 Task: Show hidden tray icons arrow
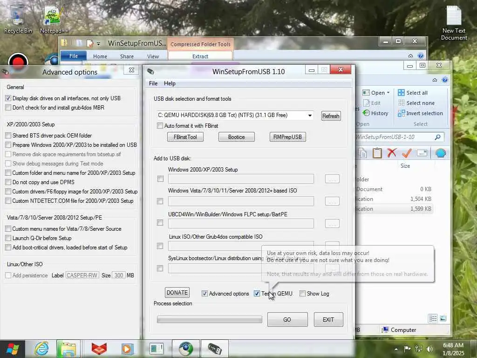[396, 349]
